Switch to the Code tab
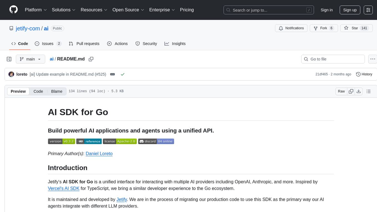 tap(20, 44)
